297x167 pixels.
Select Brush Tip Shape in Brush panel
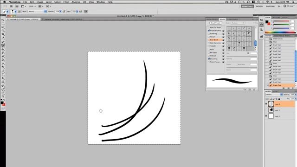(215, 27)
